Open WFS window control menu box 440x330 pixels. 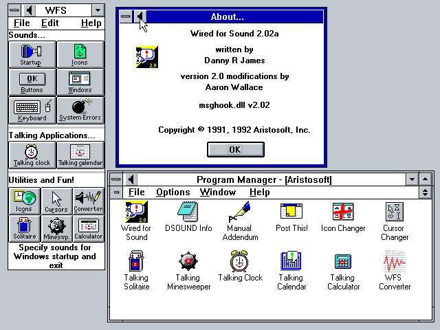(x=14, y=11)
